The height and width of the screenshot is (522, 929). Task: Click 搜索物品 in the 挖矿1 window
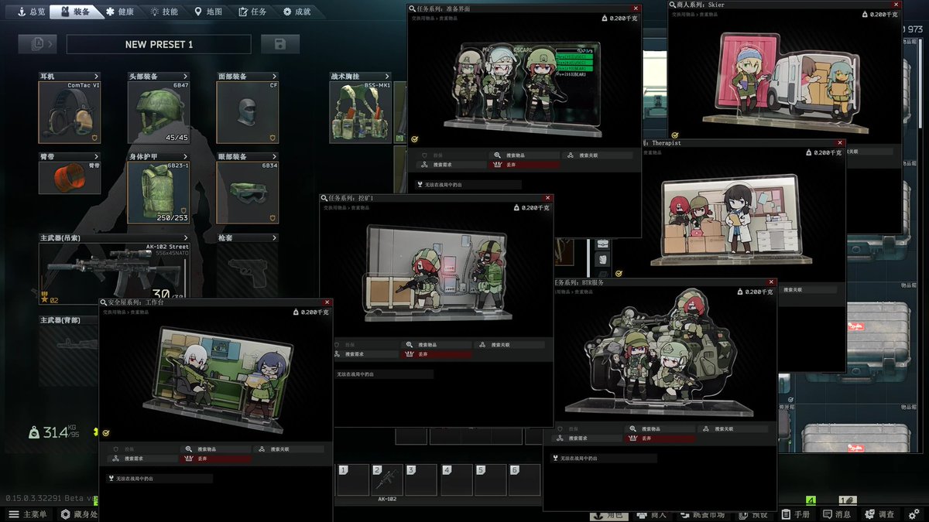click(x=436, y=344)
